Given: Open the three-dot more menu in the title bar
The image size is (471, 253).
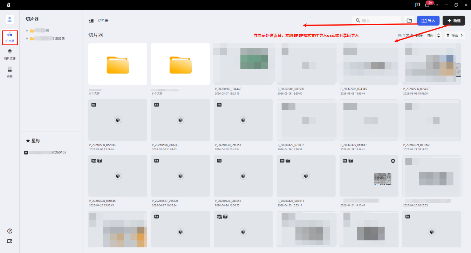Looking at the screenshot, I should point(436,5).
